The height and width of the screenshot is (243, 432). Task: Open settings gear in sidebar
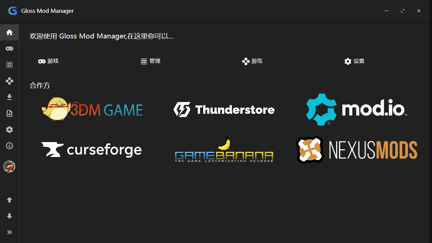coord(9,130)
